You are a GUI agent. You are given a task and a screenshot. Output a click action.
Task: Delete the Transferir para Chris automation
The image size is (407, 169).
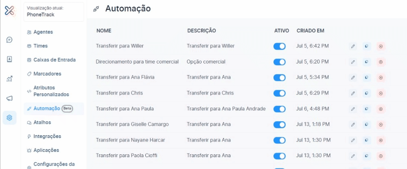point(381,93)
